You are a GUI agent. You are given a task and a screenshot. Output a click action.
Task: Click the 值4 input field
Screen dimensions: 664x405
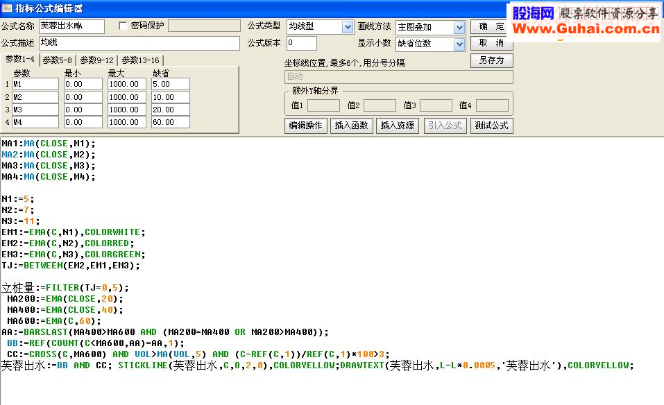[x=492, y=105]
